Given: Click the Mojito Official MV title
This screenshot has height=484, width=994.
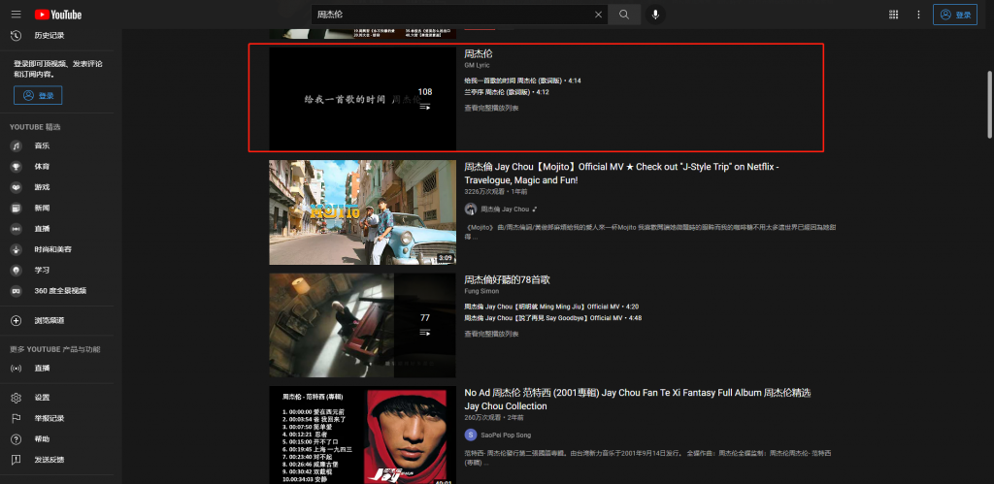Looking at the screenshot, I should point(621,174).
